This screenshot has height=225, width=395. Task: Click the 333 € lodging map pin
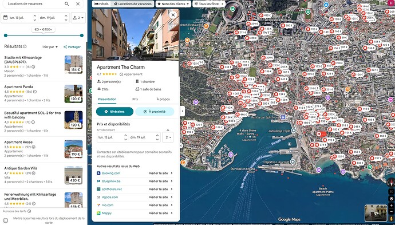(358, 163)
